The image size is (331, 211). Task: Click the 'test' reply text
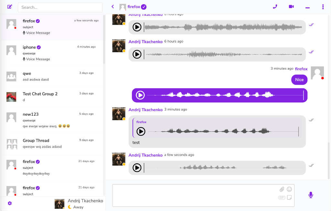(x=136, y=143)
